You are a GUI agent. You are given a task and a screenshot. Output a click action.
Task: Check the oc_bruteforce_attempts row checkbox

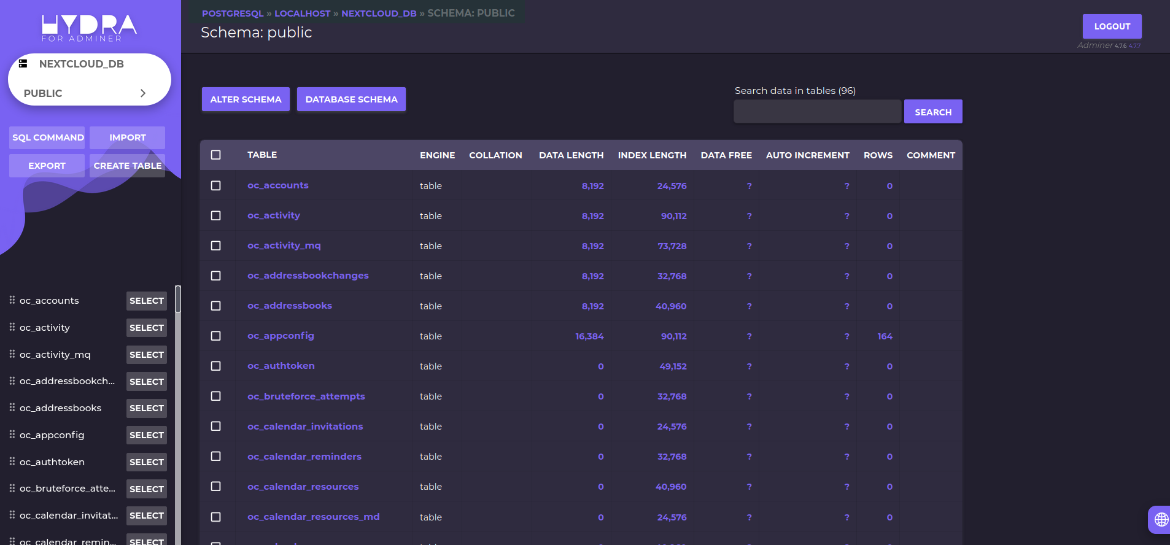click(215, 396)
